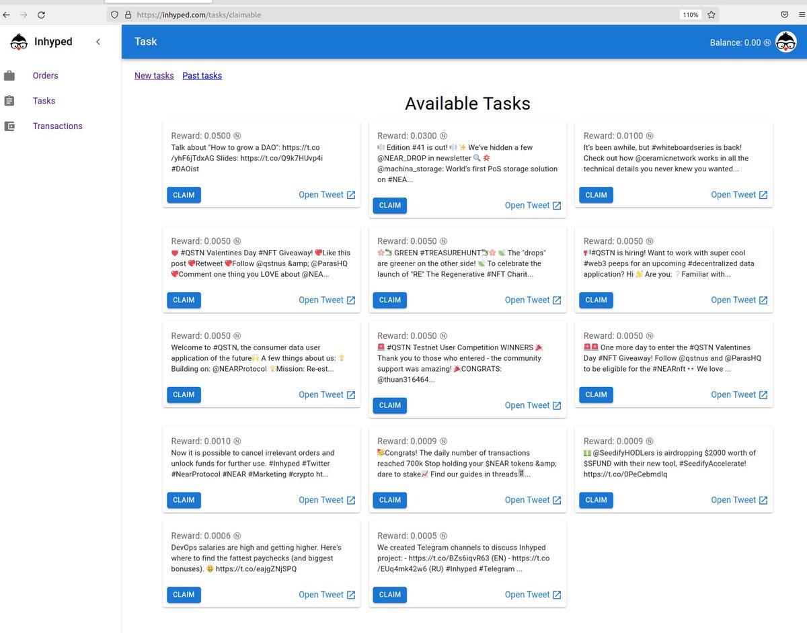Open Tweet link for "Welcome to #QSTN"

(x=327, y=395)
